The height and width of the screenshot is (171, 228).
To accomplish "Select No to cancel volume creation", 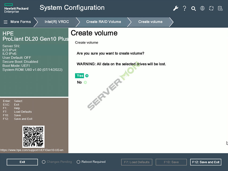I will (x=79, y=82).
